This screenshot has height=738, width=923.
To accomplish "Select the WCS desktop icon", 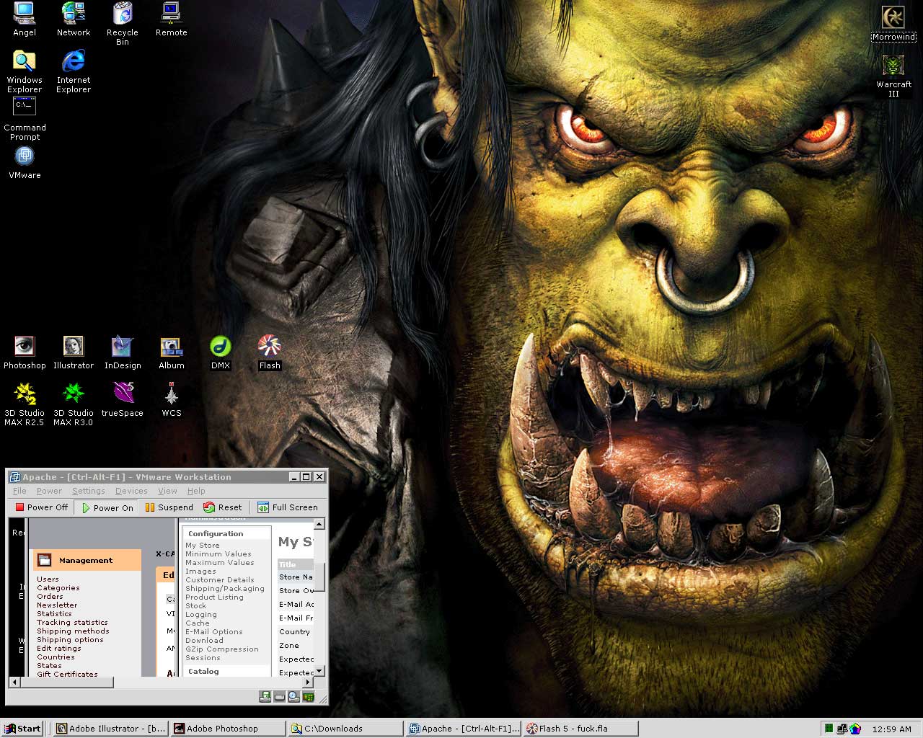I will (172, 400).
